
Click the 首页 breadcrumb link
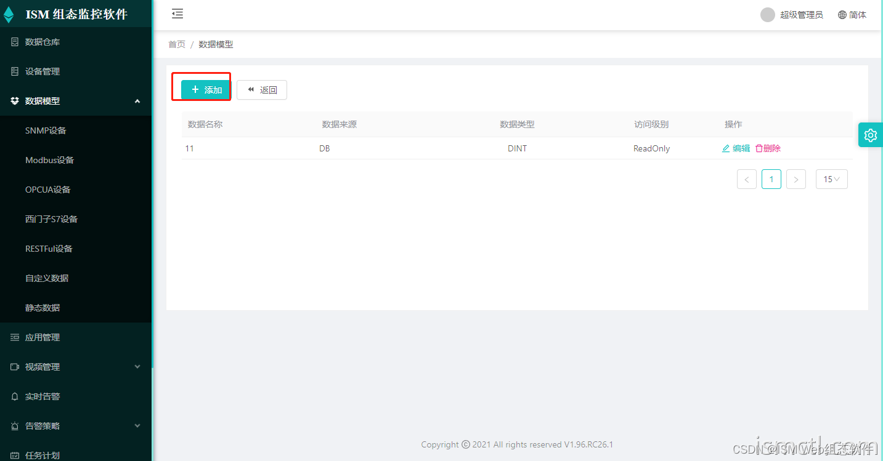click(x=177, y=44)
